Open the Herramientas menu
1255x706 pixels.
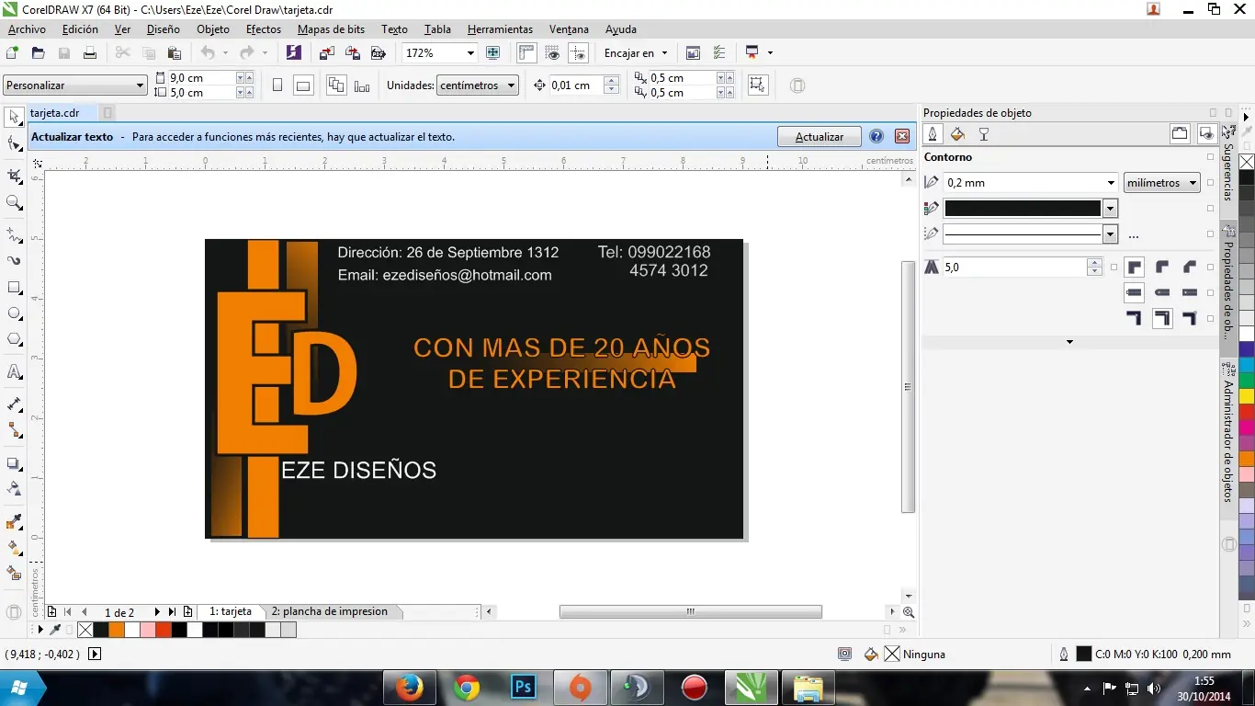500,29
